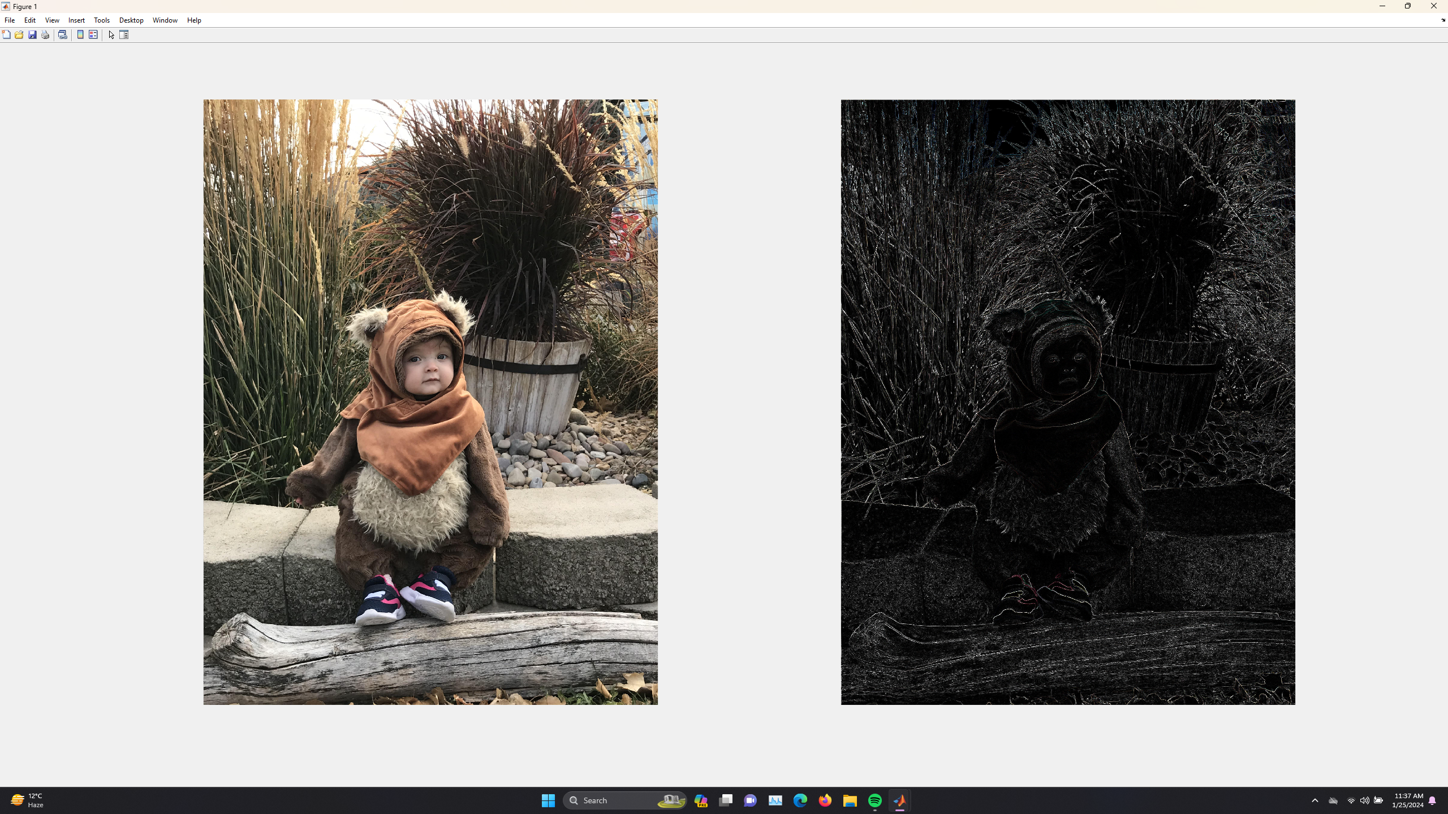The height and width of the screenshot is (814, 1448).
Task: Launch Spotify from the taskbar
Action: coord(874,800)
